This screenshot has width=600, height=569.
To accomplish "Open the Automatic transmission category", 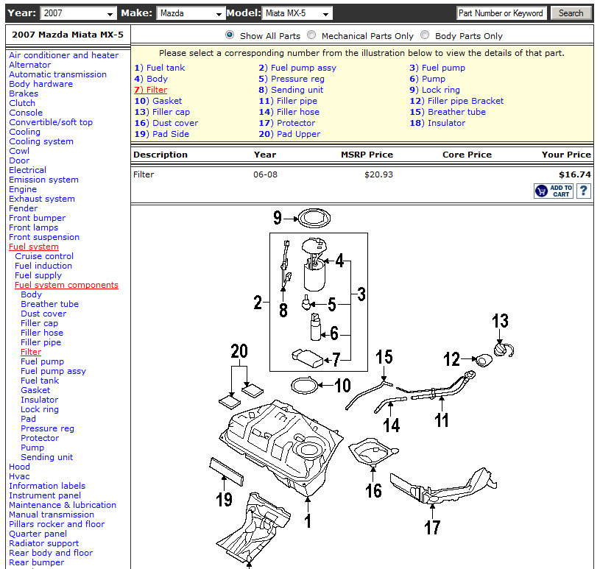I will tap(57, 74).
